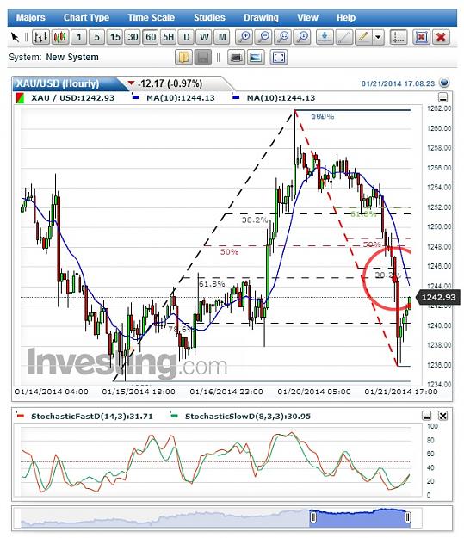The height and width of the screenshot is (538, 464).
Task: Click the red X delete icon
Action: (441, 37)
